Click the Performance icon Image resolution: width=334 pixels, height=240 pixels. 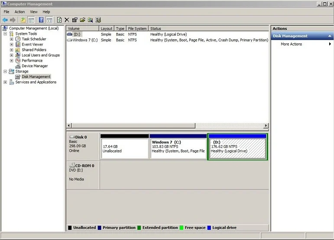[18, 61]
